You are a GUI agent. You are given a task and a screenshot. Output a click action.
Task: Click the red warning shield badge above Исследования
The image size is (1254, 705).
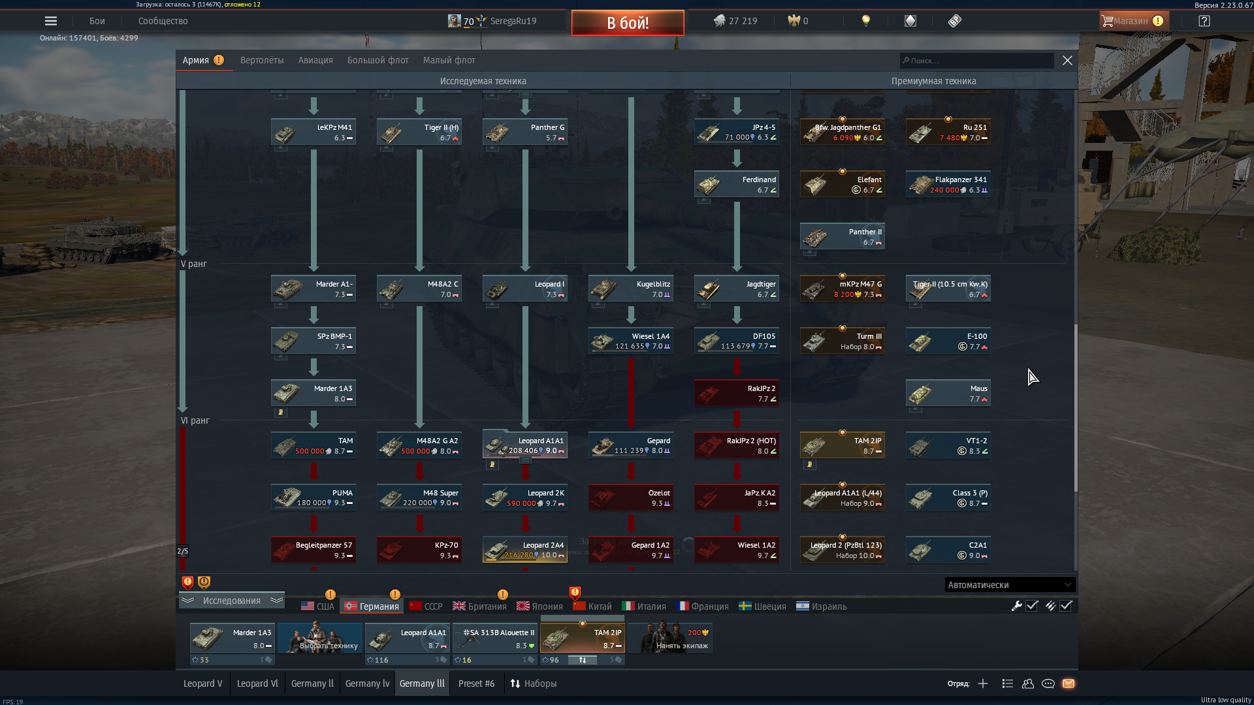pyautogui.click(x=187, y=582)
